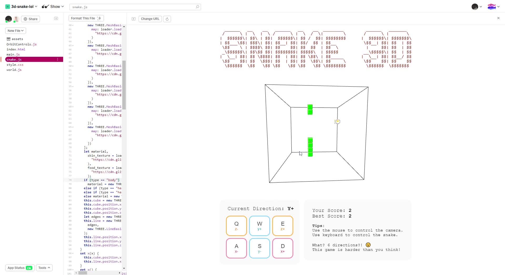Select main.js in file list
Screen dimensions: 505x275
[x=13, y=55]
